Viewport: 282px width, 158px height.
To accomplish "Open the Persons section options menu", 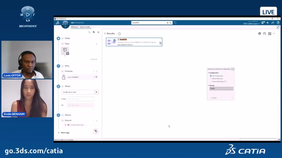I will [x=97, y=71].
